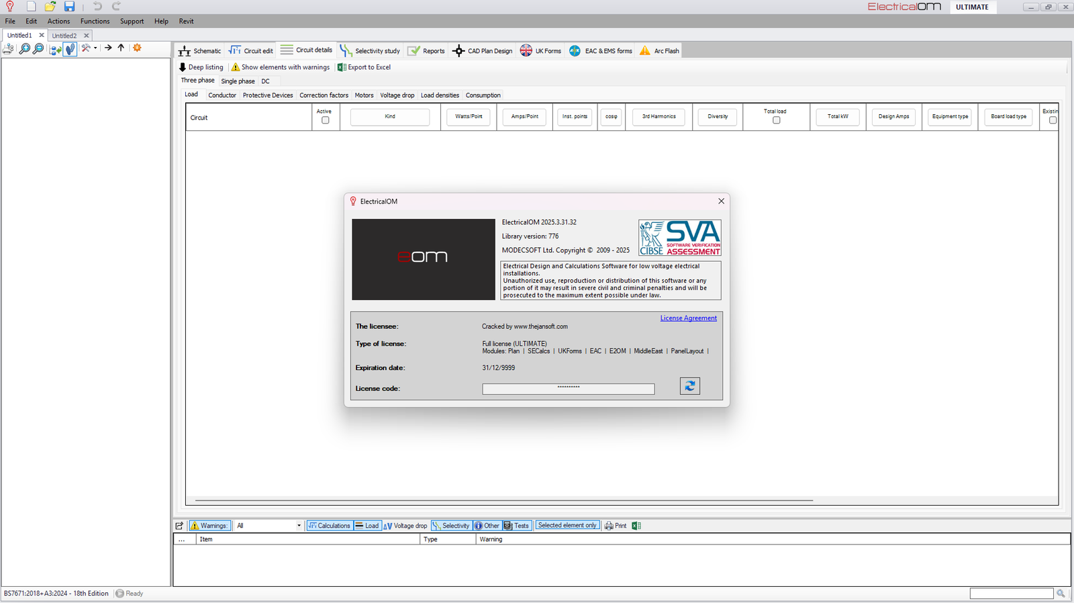Click the New document icon
Image resolution: width=1074 pixels, height=603 pixels.
tap(31, 6)
